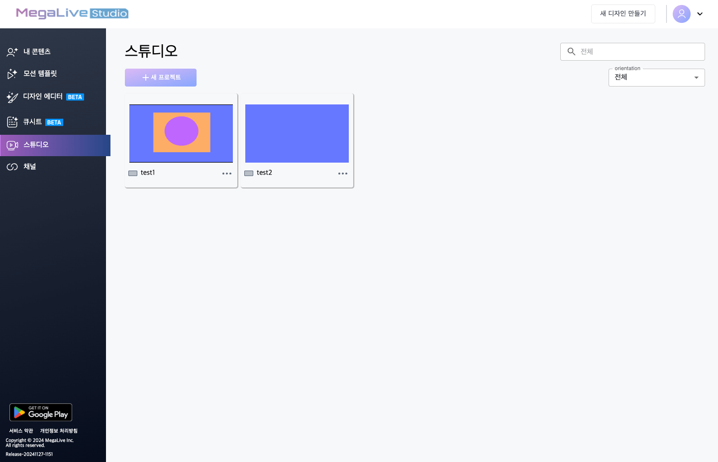Expand the account menu chevron
Screen dimensions: 718x462
click(700, 14)
